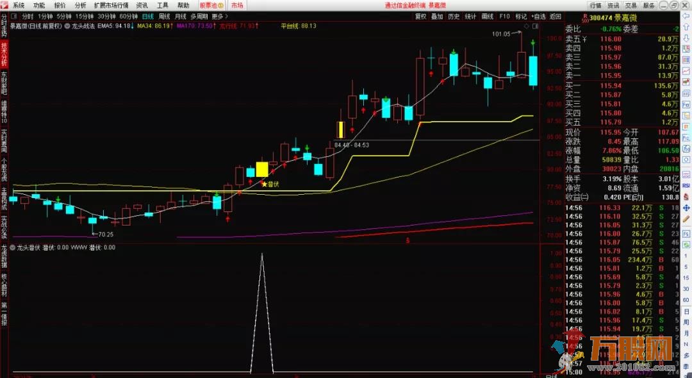Select the 月线 period tab
This screenshot has height=378, width=692.
coord(181,16)
